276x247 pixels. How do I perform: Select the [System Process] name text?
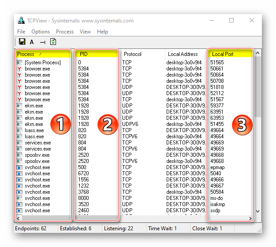pyautogui.click(x=43, y=63)
